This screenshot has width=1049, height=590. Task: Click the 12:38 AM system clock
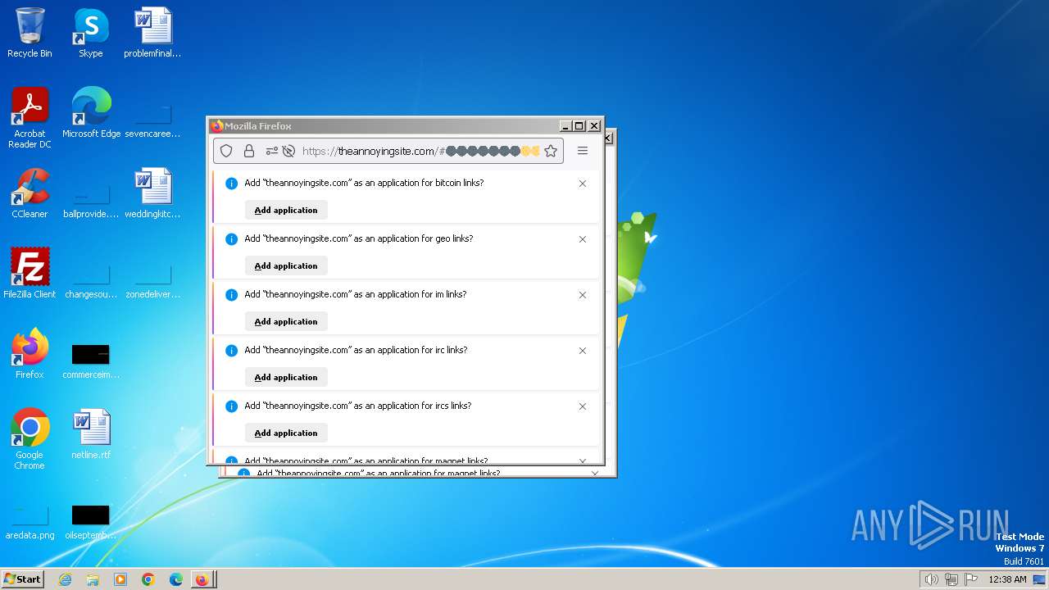pyautogui.click(x=1007, y=579)
